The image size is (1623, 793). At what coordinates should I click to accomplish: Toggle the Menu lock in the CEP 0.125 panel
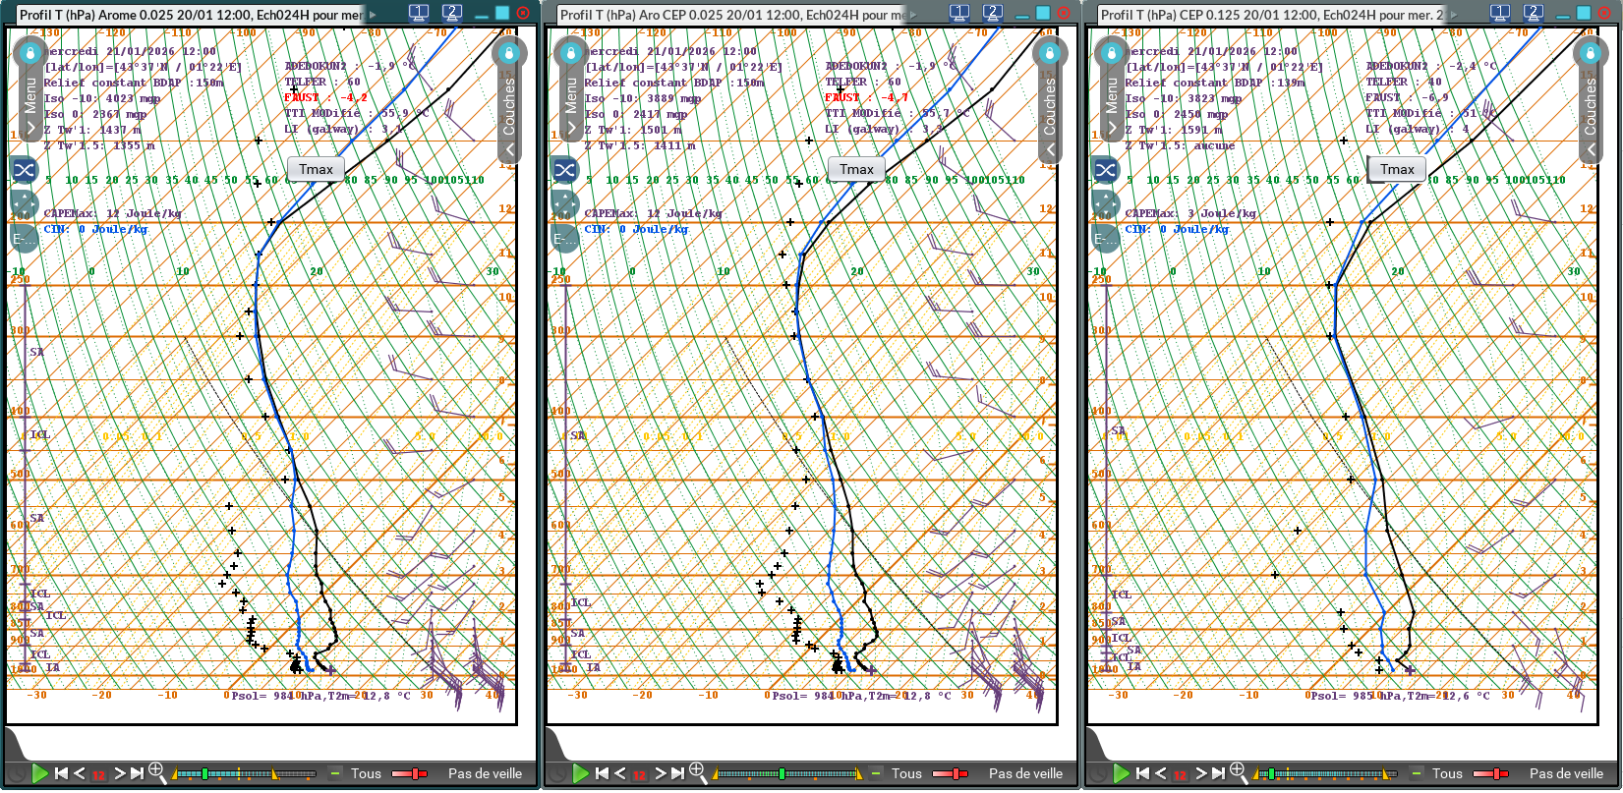[x=1111, y=53]
